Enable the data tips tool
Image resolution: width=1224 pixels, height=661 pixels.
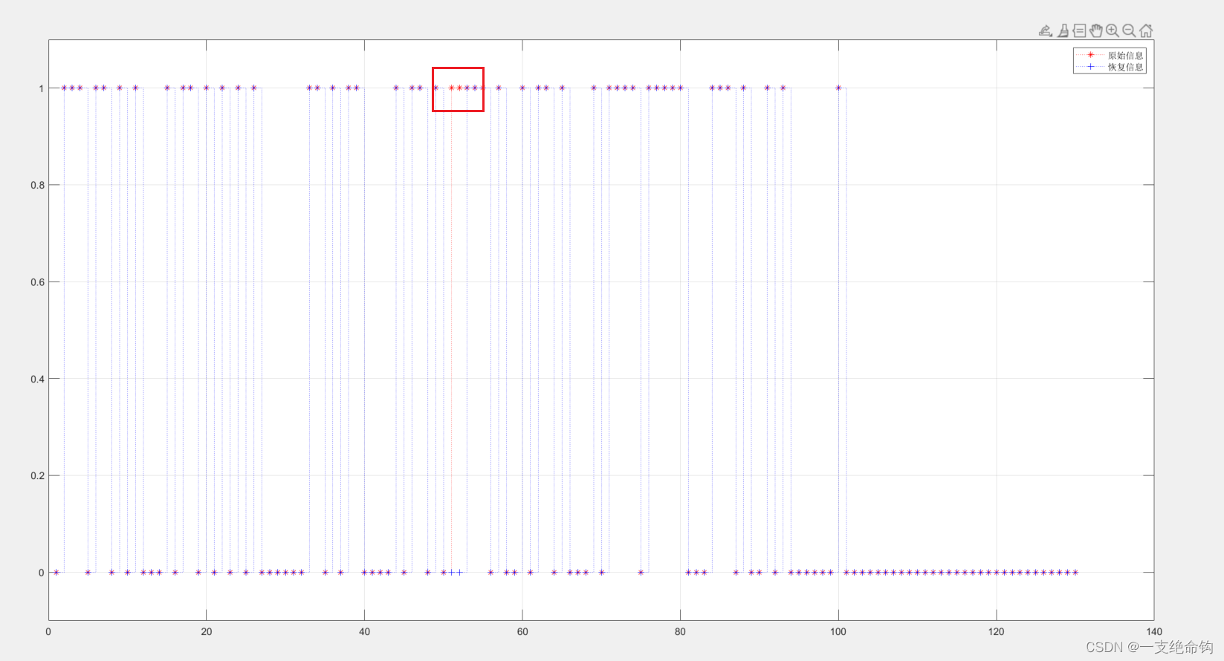tap(1080, 30)
